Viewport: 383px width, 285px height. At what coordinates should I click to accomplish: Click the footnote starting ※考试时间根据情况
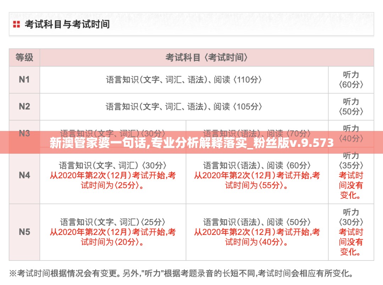[x=181, y=273]
